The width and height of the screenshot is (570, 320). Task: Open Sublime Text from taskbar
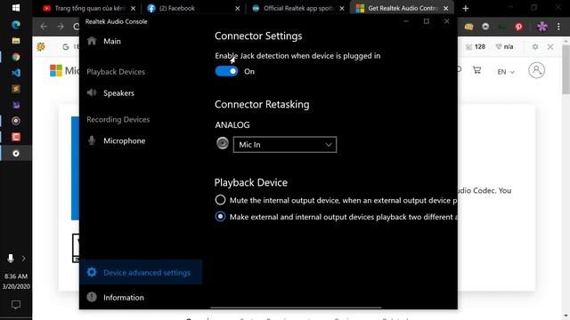16,89
